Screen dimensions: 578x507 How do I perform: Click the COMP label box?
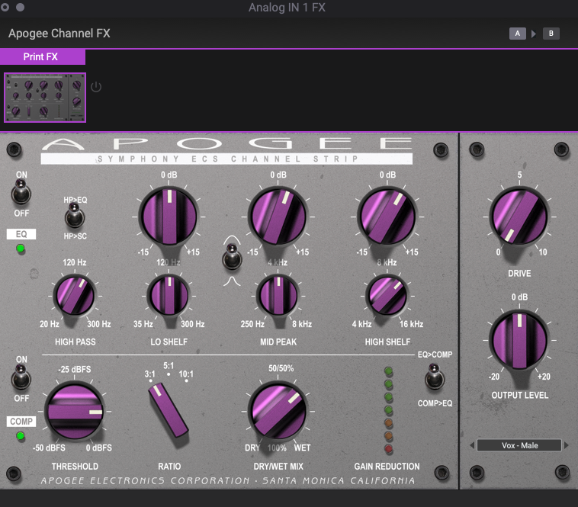[x=21, y=422]
